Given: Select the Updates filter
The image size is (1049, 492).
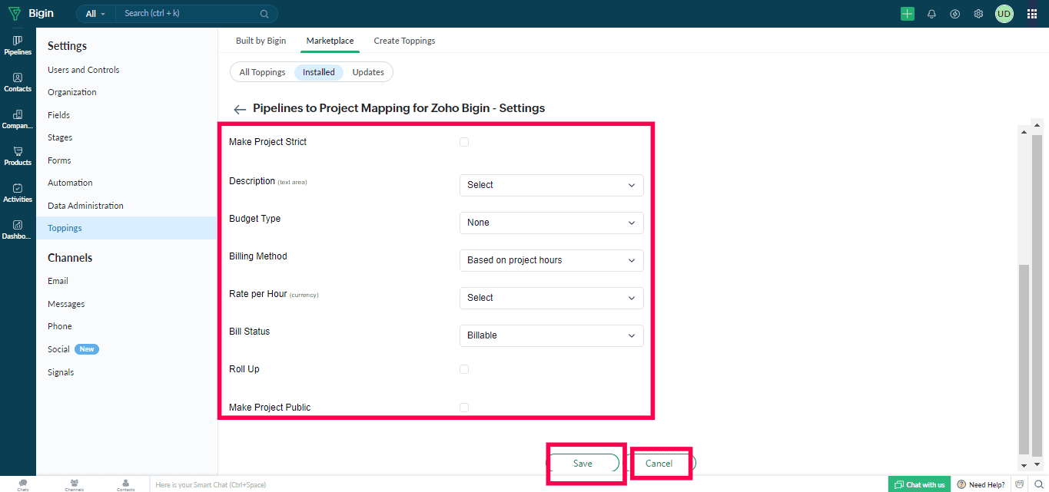Looking at the screenshot, I should (368, 72).
